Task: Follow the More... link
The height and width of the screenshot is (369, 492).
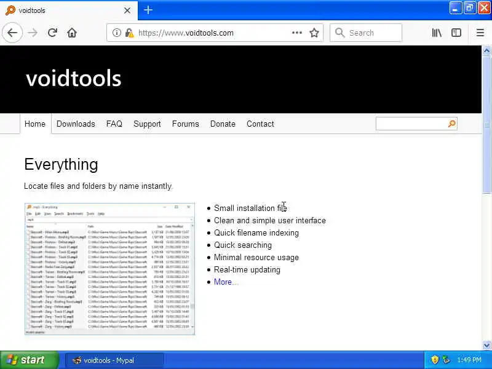Action: pyautogui.click(x=226, y=282)
